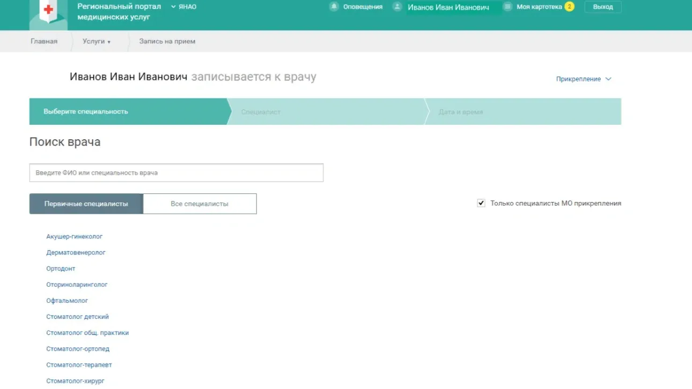Switch to Все специалисты tab
The width and height of the screenshot is (692, 389).
tap(200, 204)
